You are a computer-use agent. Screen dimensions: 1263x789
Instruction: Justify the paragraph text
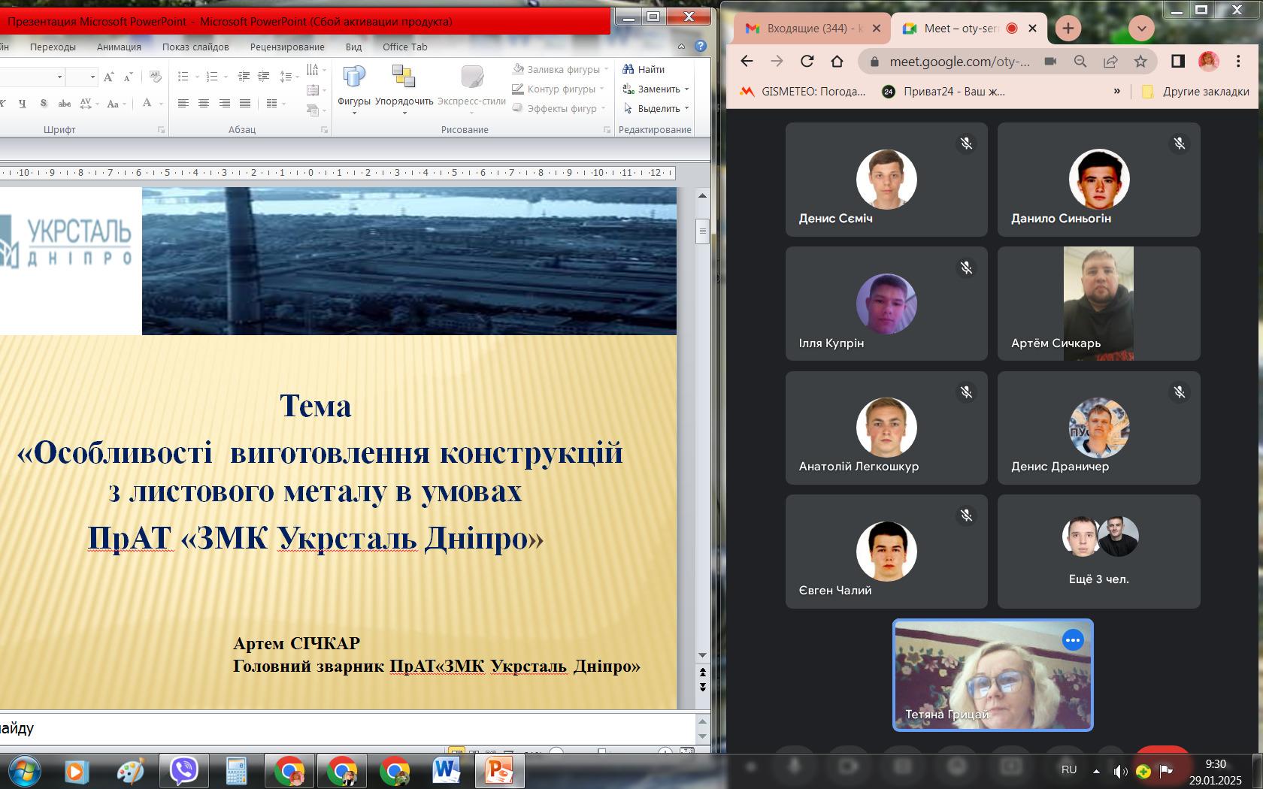click(244, 104)
